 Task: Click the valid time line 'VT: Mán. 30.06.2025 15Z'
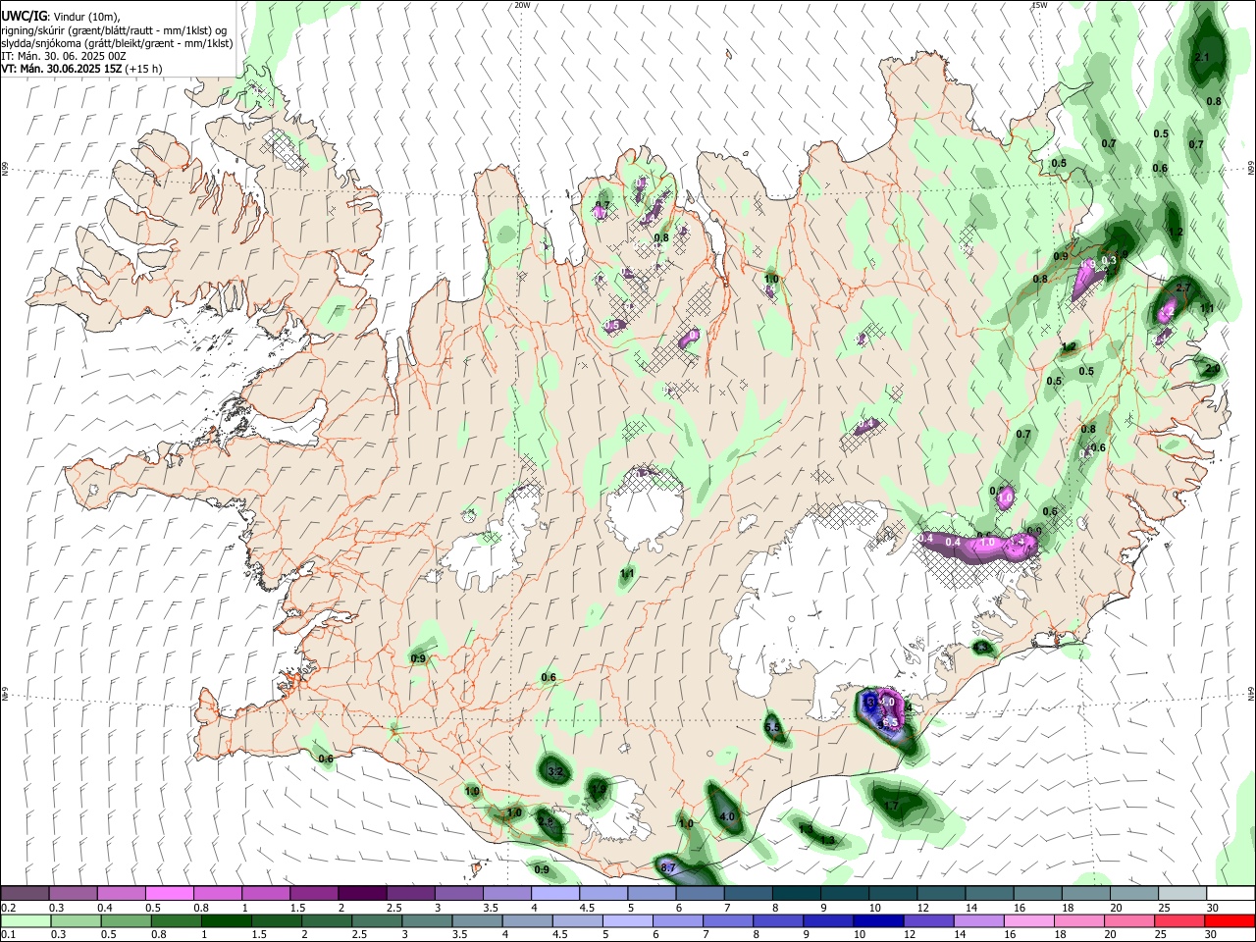(x=62, y=69)
